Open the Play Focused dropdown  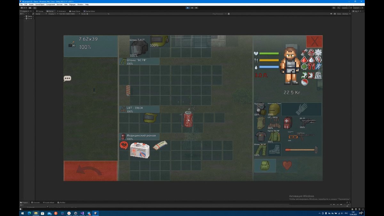(x=220, y=14)
